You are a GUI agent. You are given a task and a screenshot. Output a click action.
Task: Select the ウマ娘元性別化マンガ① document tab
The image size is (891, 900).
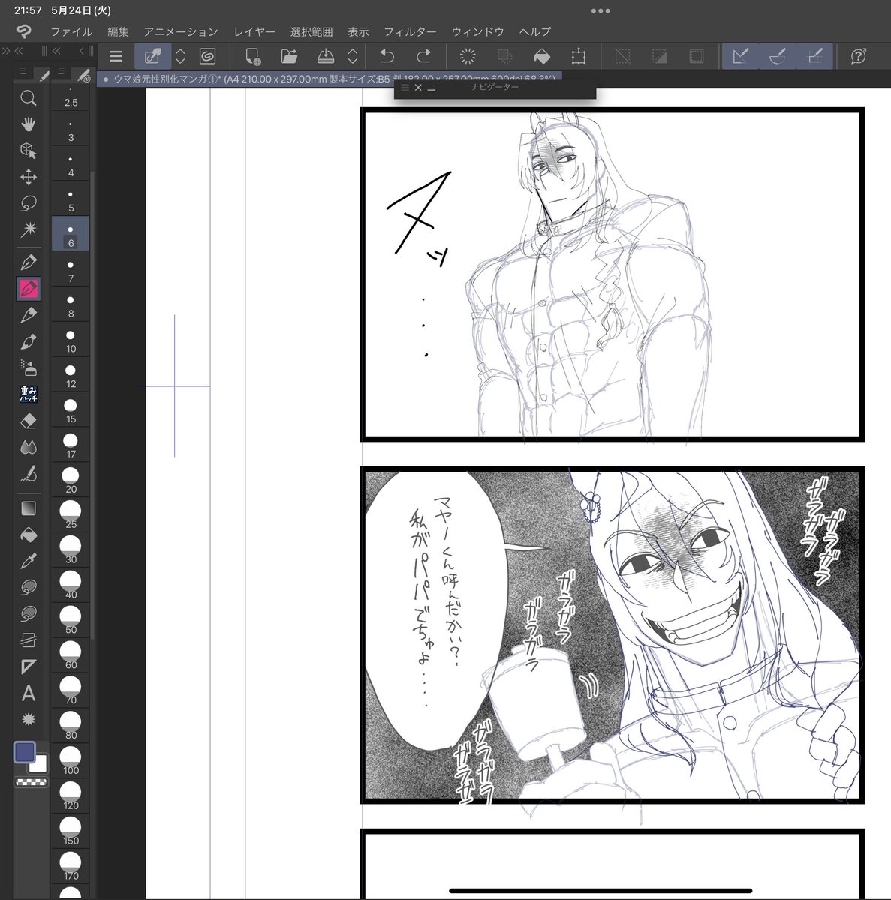pos(329,79)
